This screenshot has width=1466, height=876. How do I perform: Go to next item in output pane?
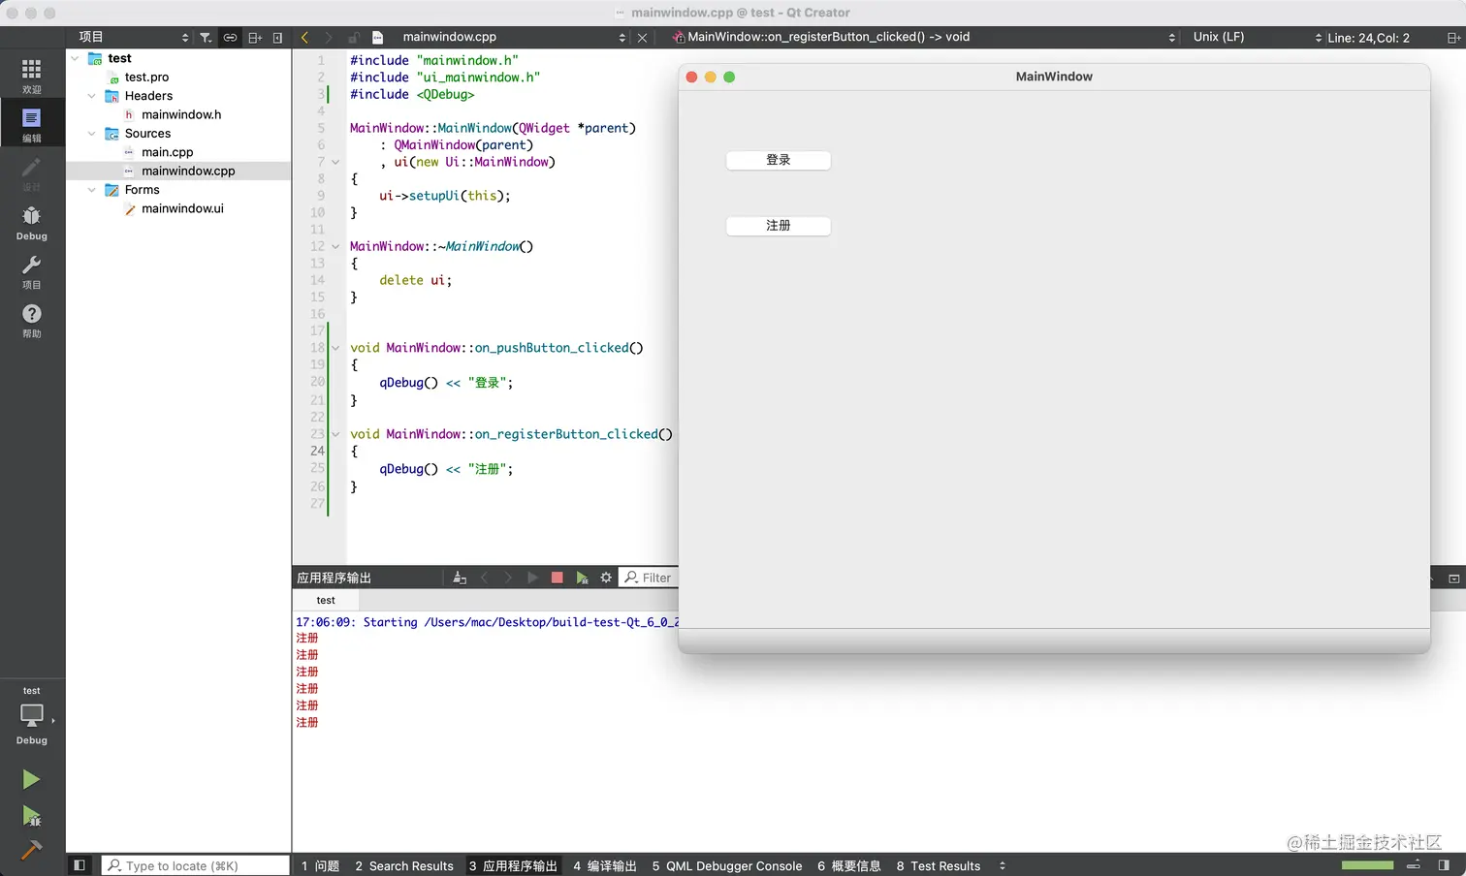508,578
